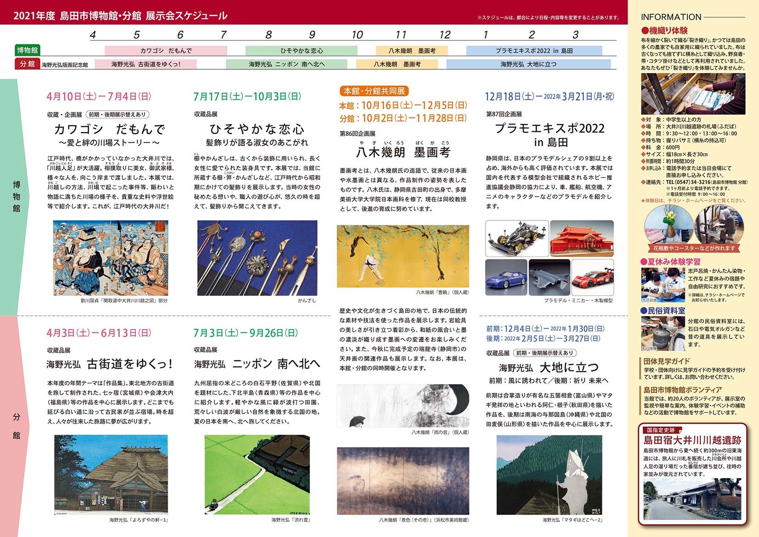Select 八木幾朗 墨画考 bar in 分館 timeline row
The height and width of the screenshot is (537, 759).
click(x=396, y=64)
